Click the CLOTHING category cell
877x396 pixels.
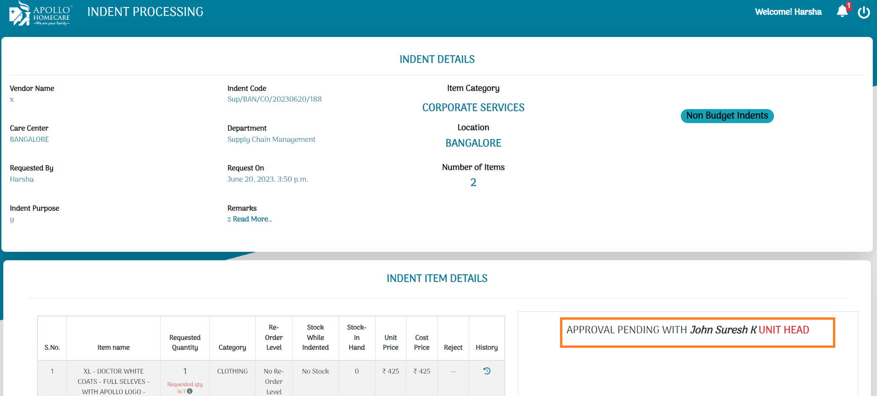pos(232,371)
